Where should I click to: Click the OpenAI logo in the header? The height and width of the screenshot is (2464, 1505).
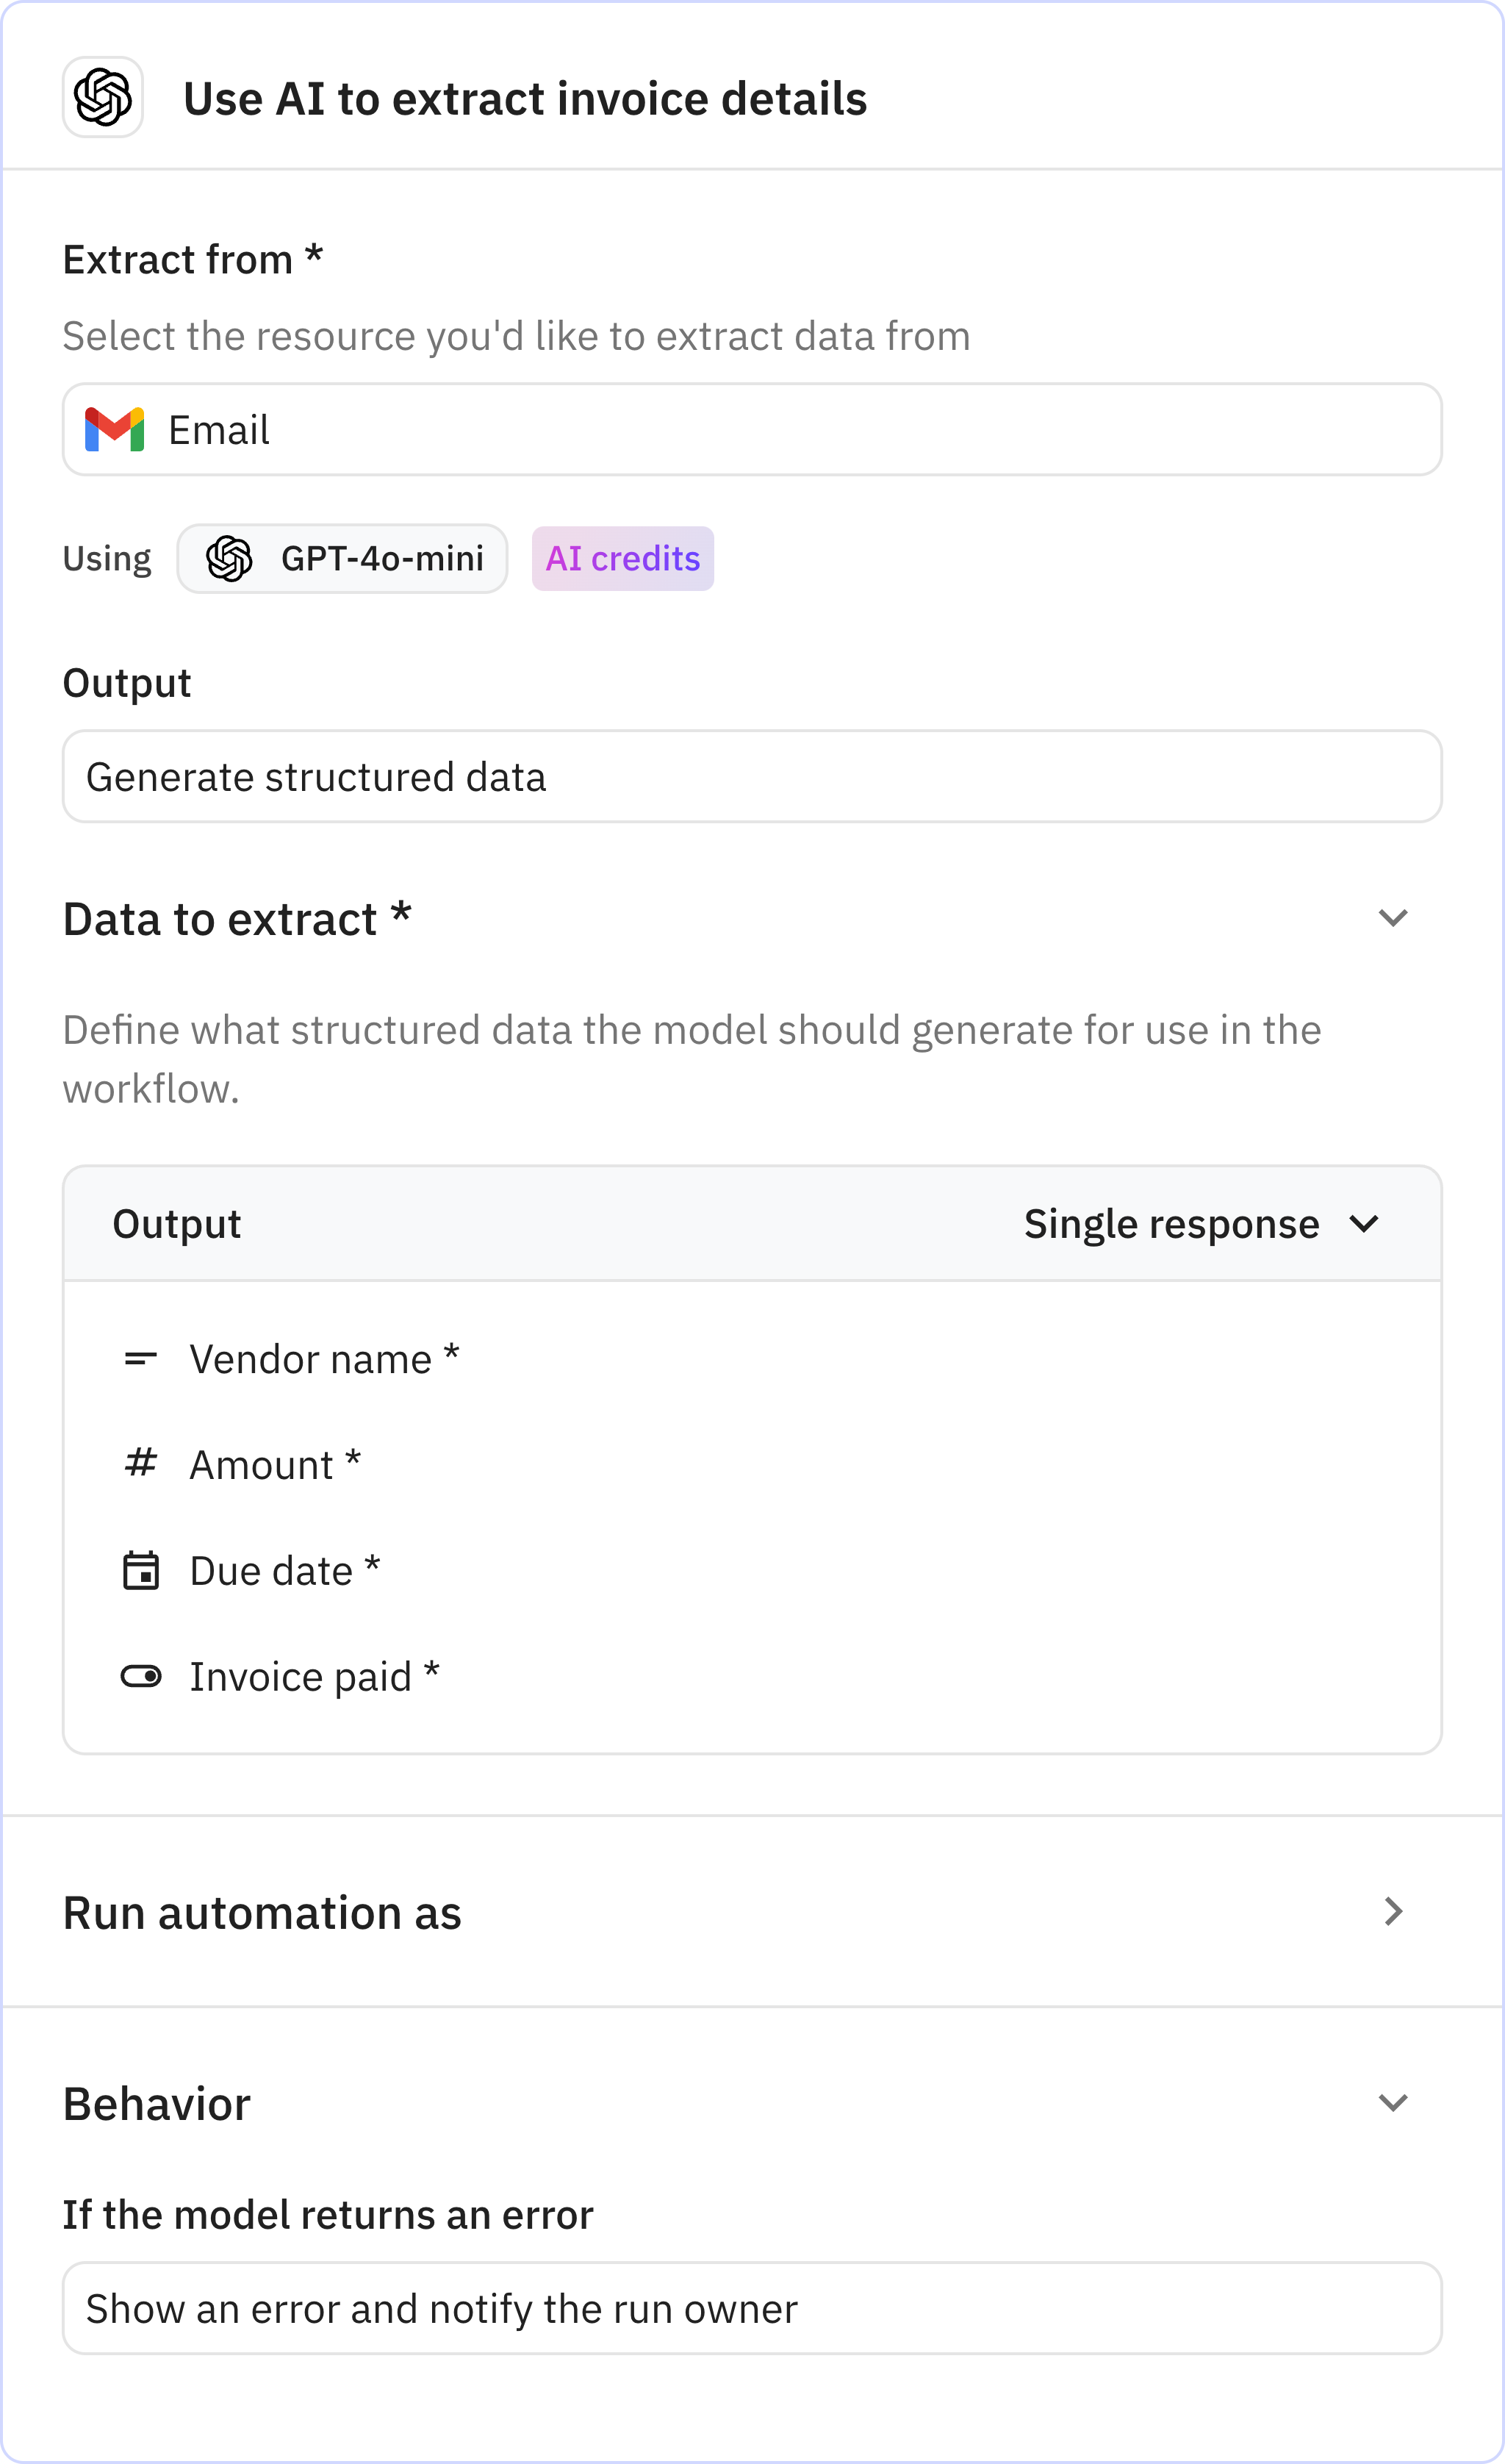103,97
